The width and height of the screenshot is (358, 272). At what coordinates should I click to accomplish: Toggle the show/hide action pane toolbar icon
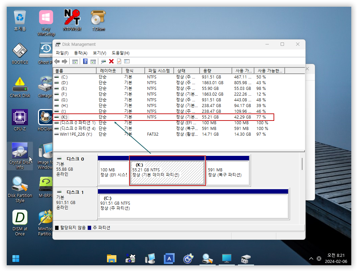[93, 61]
